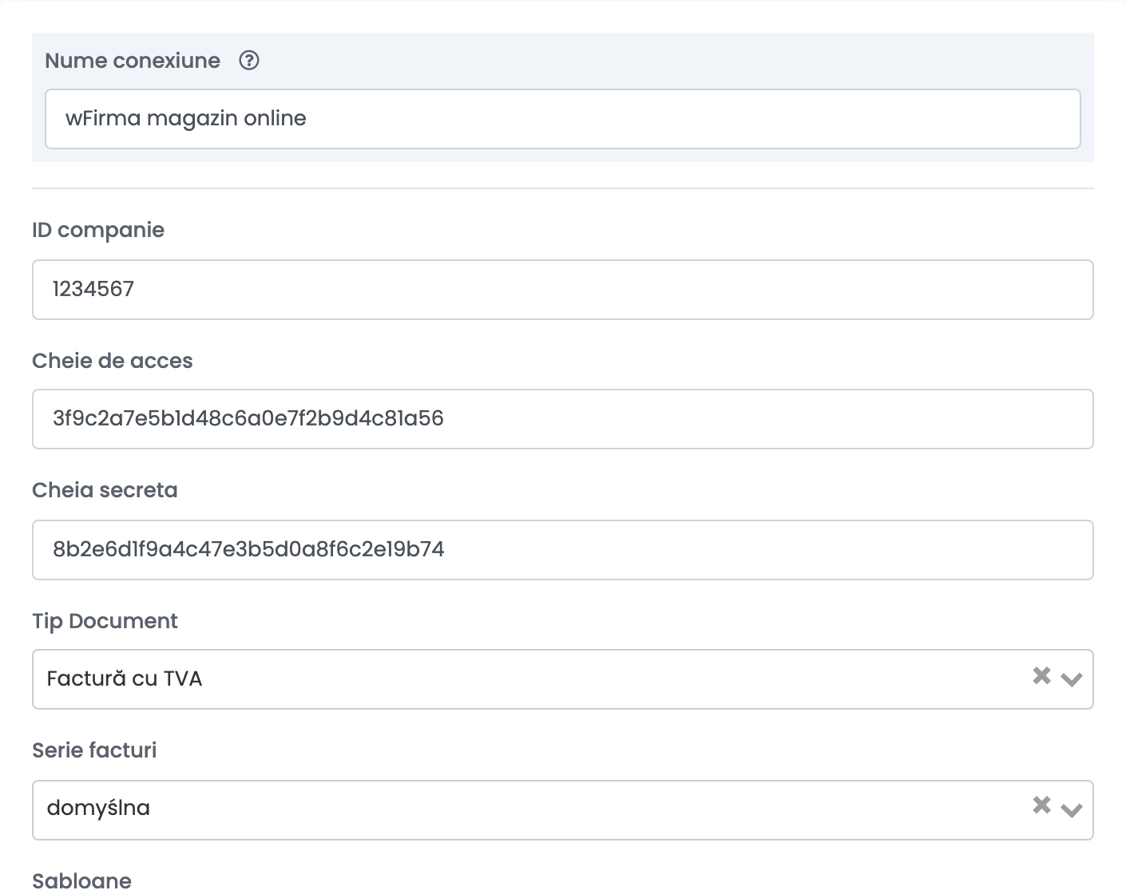
Task: Click into the Cheia secreta field
Action: [x=563, y=550]
